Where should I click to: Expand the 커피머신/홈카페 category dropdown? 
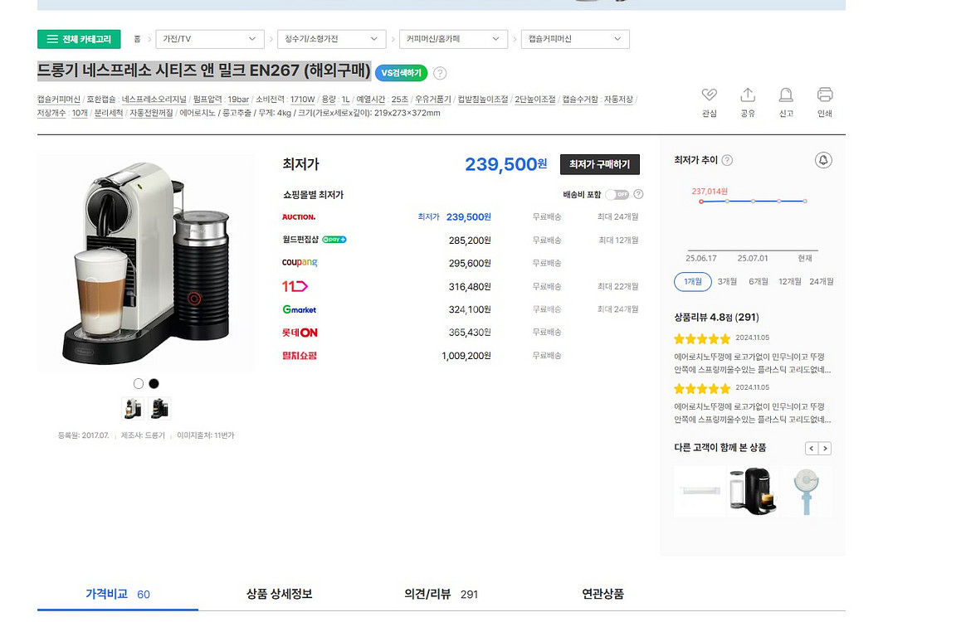click(454, 39)
